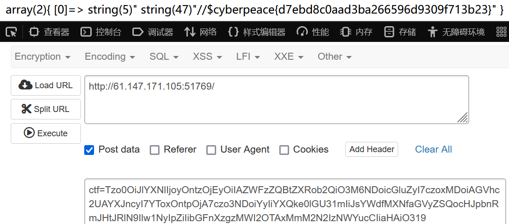Image resolution: width=509 pixels, height=224 pixels.
Task: Expand the Encoding dropdown menu
Action: coord(110,56)
